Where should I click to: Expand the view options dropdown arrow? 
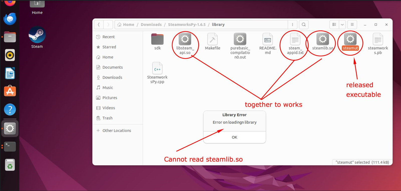342,24
